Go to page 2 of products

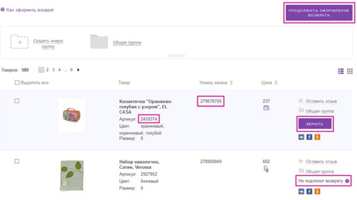47,70
